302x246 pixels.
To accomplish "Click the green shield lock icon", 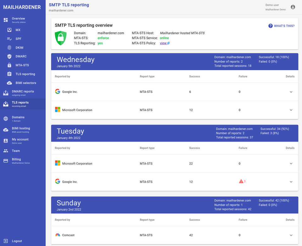I will [x=61, y=38].
